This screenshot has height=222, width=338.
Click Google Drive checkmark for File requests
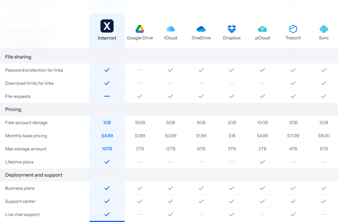140,96
